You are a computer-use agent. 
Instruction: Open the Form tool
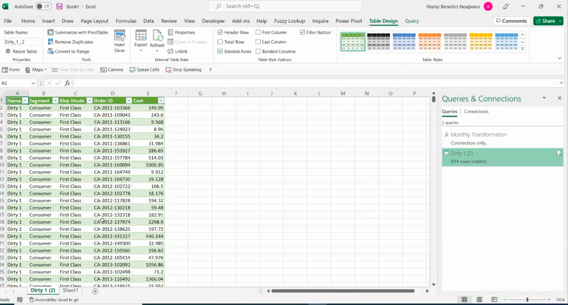click(11, 70)
